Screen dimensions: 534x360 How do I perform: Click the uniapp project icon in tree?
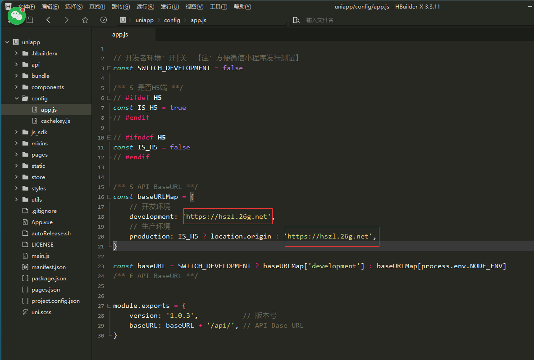click(x=16, y=42)
